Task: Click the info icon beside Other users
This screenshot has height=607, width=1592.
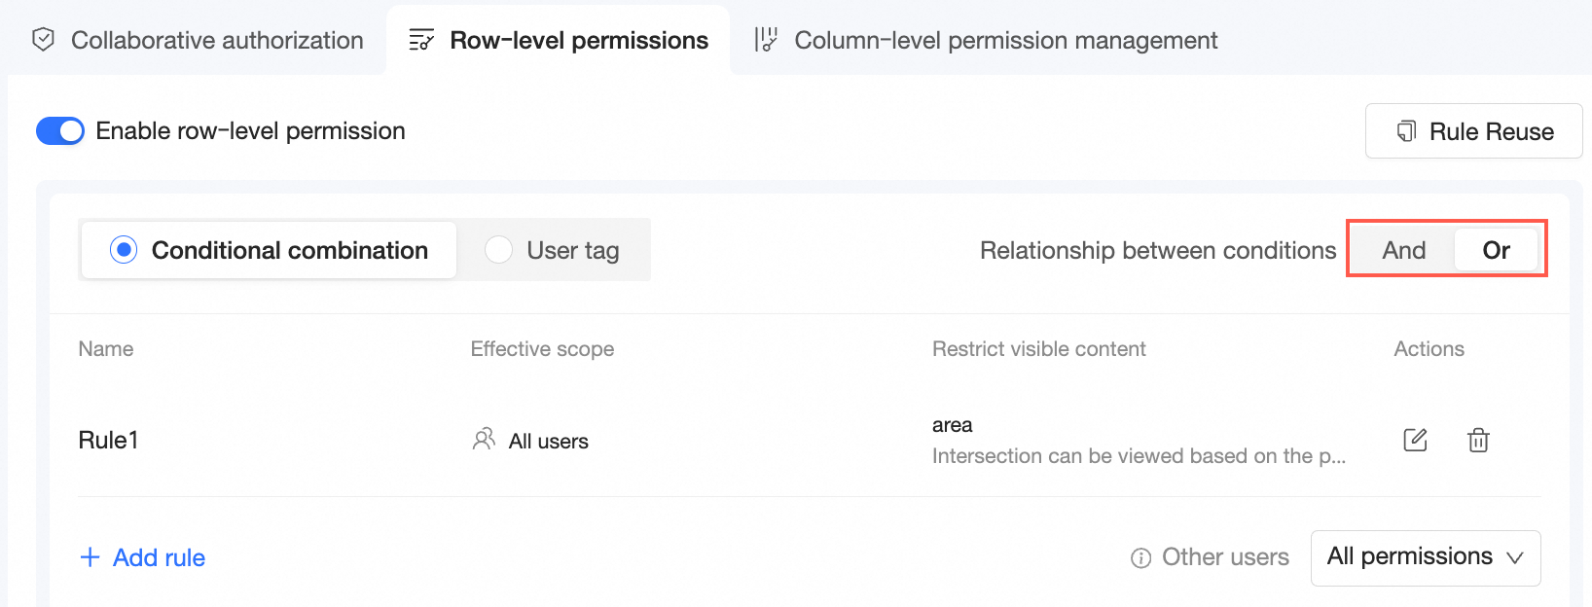Action: click(1140, 557)
